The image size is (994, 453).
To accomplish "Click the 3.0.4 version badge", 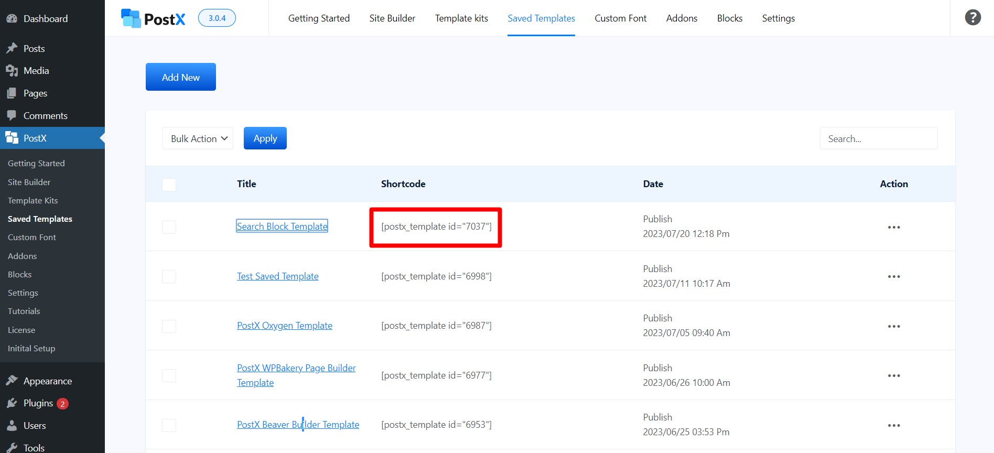I will tap(217, 18).
